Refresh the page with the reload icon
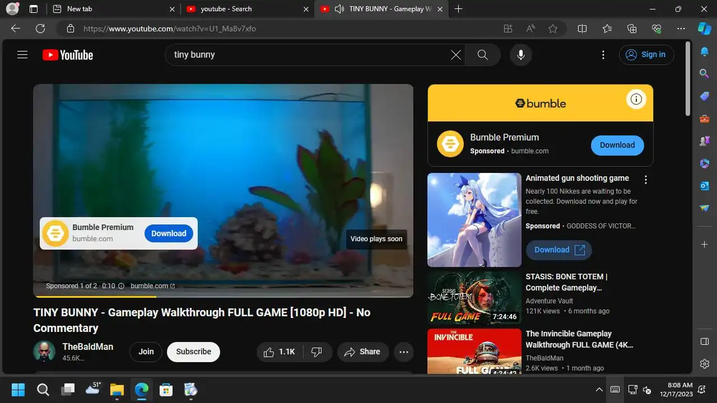Viewport: 717px width, 403px height. 40,29
